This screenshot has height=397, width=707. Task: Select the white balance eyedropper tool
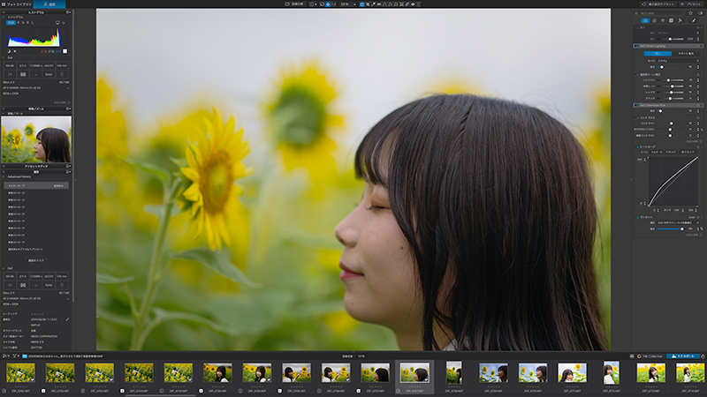[373, 4]
